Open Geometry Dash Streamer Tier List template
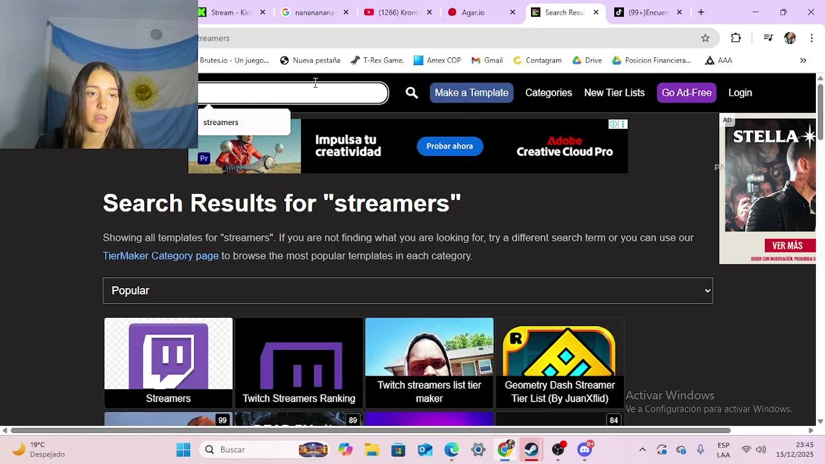Viewport: 825px width, 464px height. tap(559, 363)
